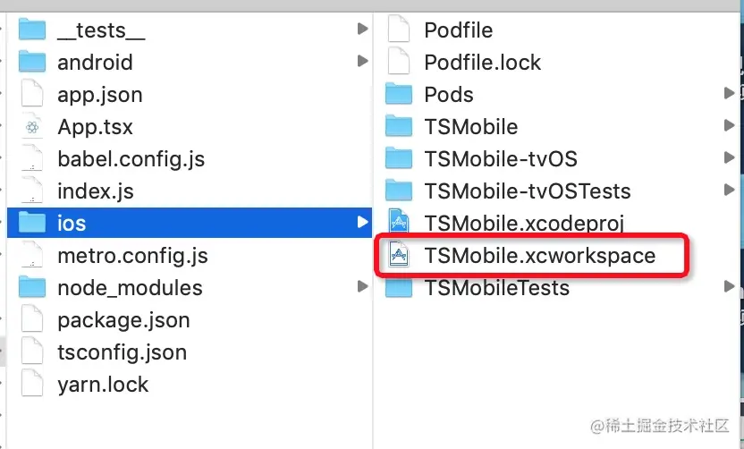Expand the node_modules folder arrow

[x=362, y=287]
